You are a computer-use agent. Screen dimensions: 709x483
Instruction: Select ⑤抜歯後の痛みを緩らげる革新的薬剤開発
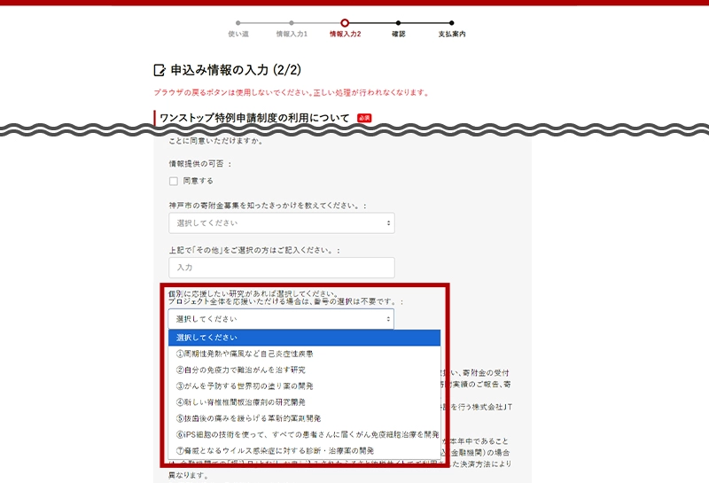click(304, 418)
